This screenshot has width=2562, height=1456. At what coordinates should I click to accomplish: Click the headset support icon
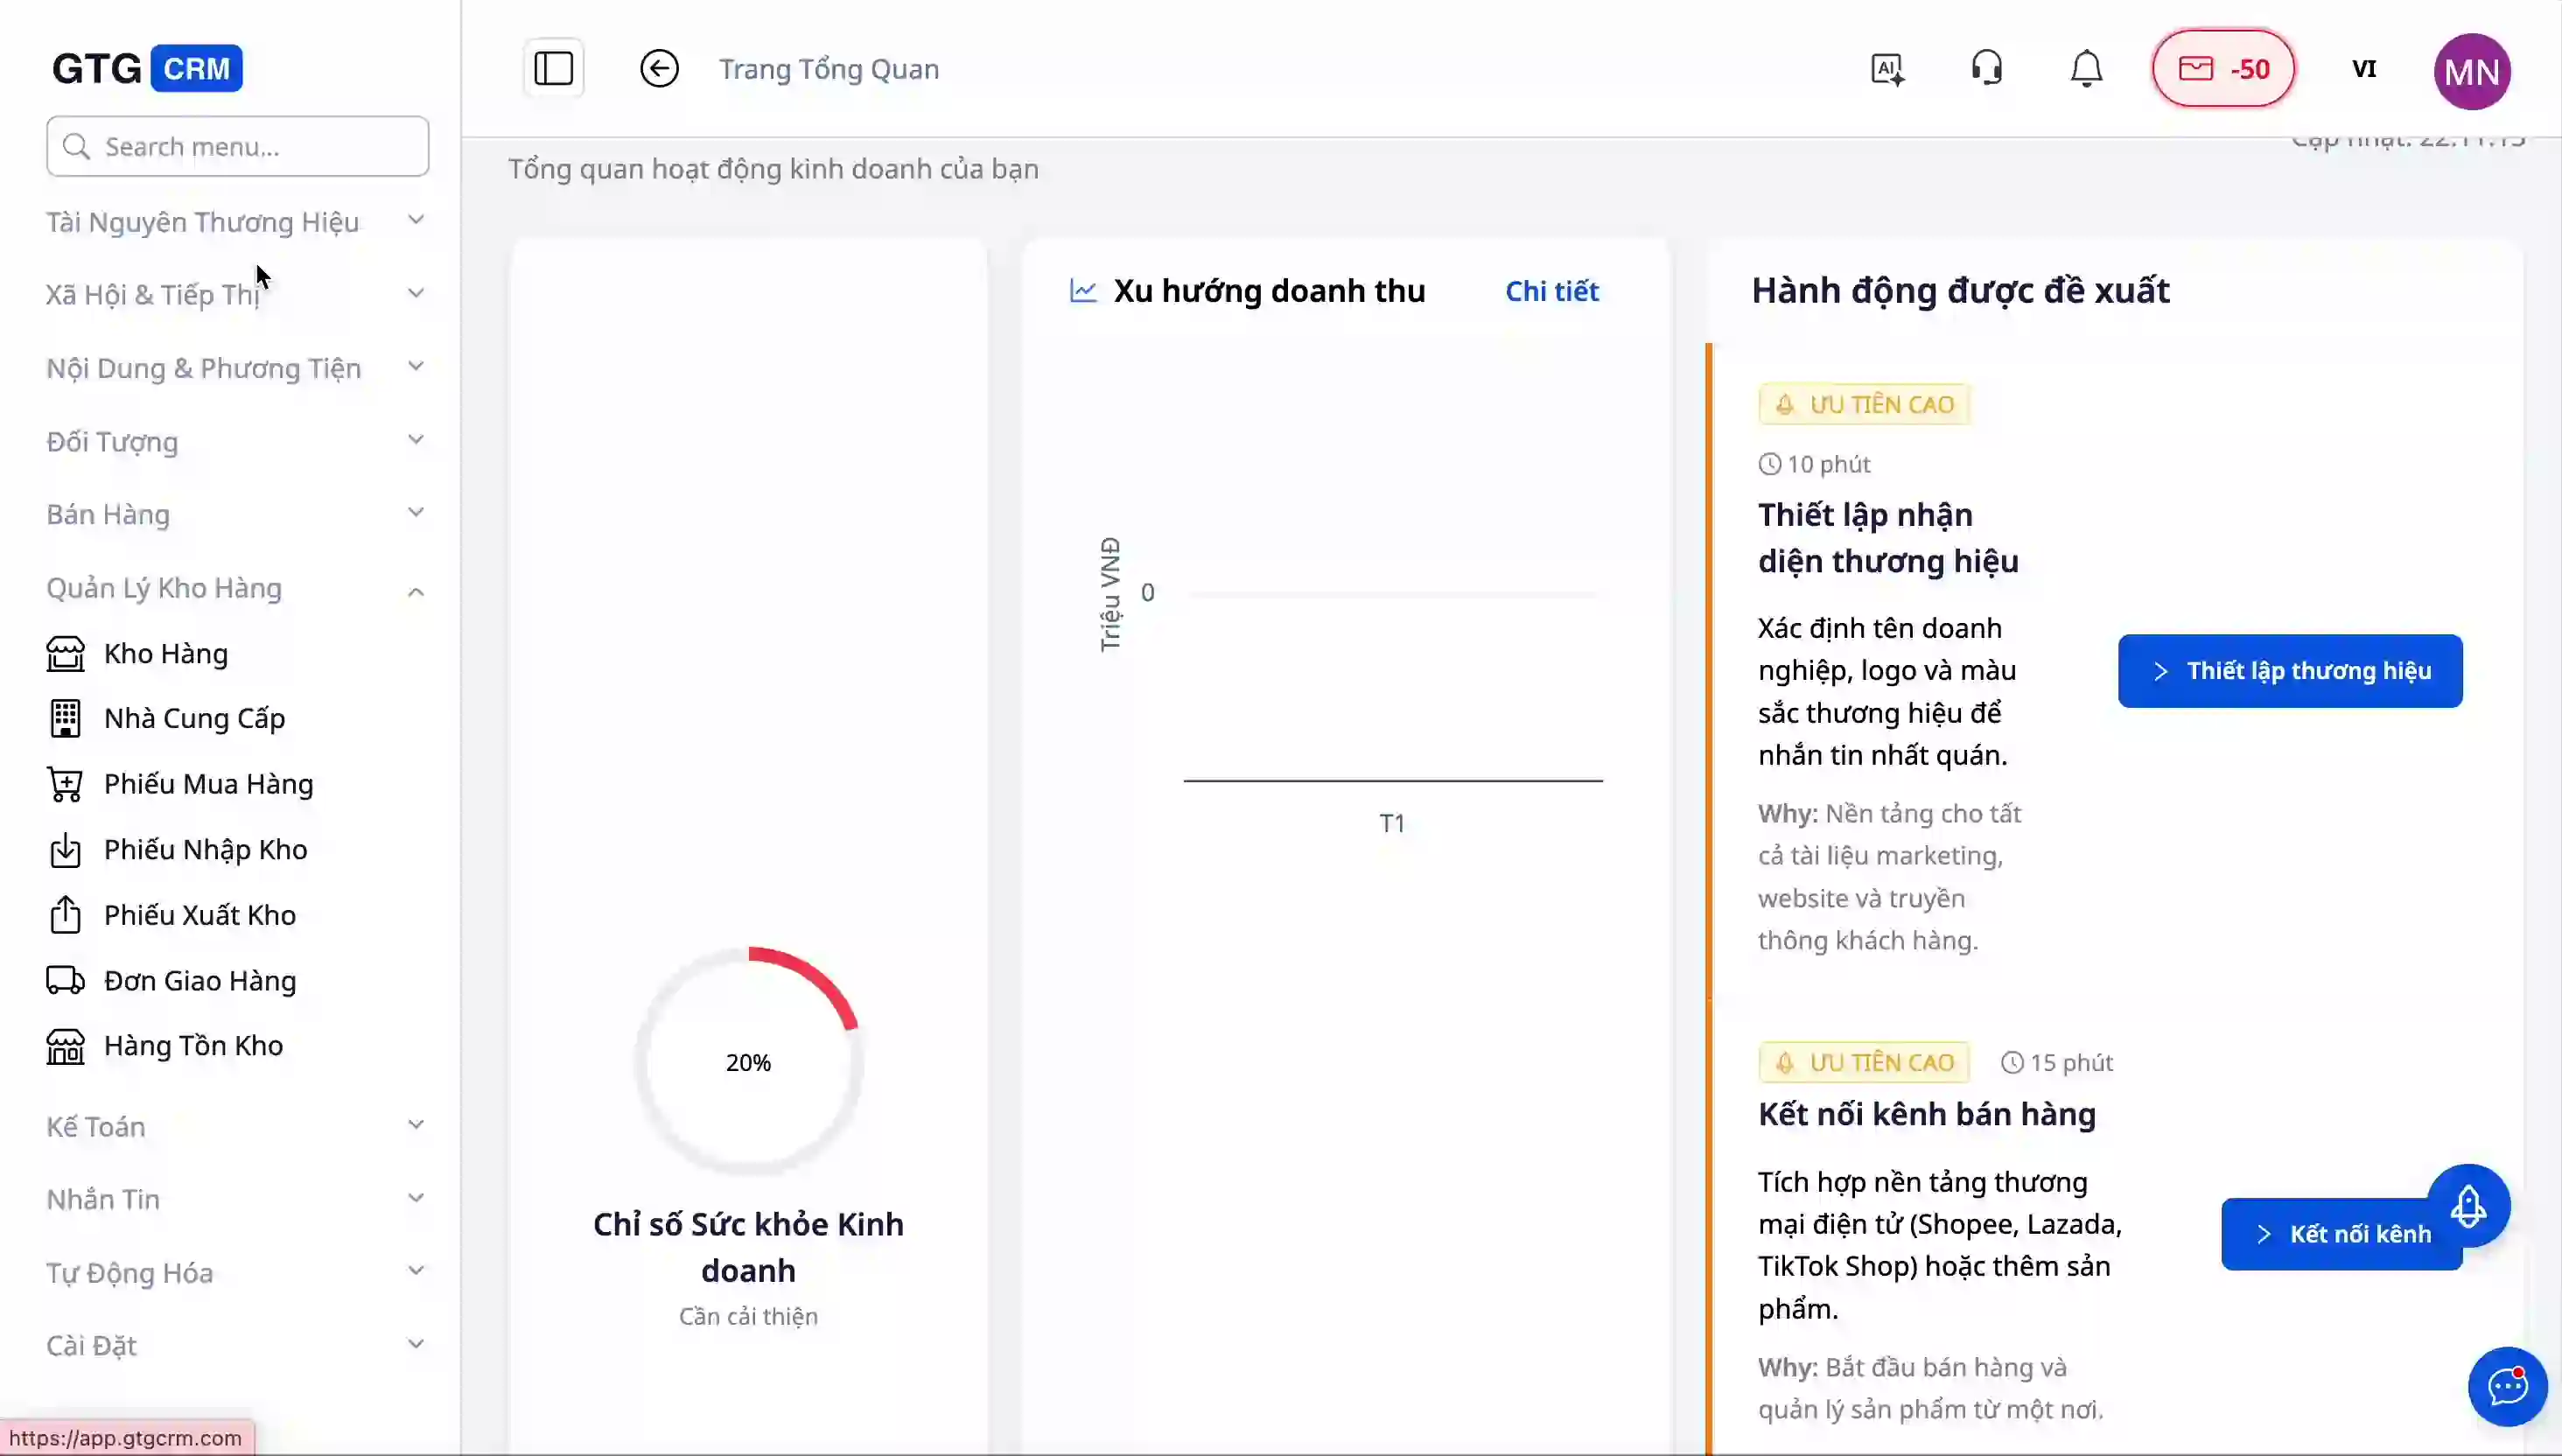coord(1986,69)
